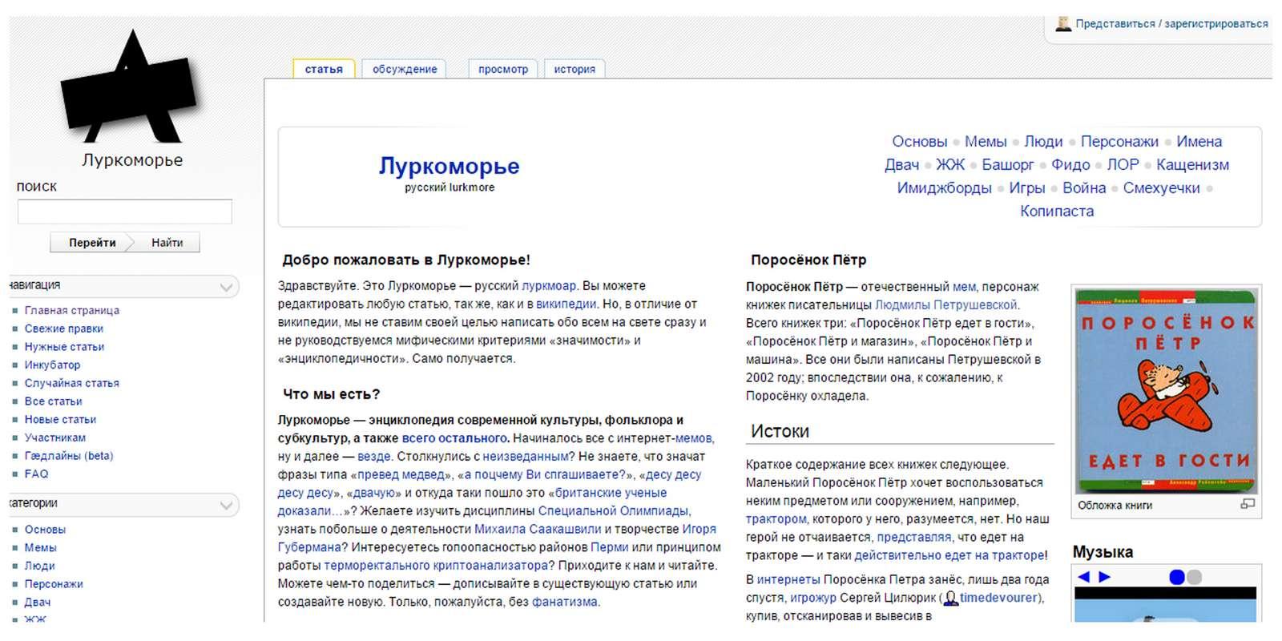The width and height of the screenshot is (1282, 641).
Task: Open Фидо portal link
Action: pyautogui.click(x=1070, y=165)
